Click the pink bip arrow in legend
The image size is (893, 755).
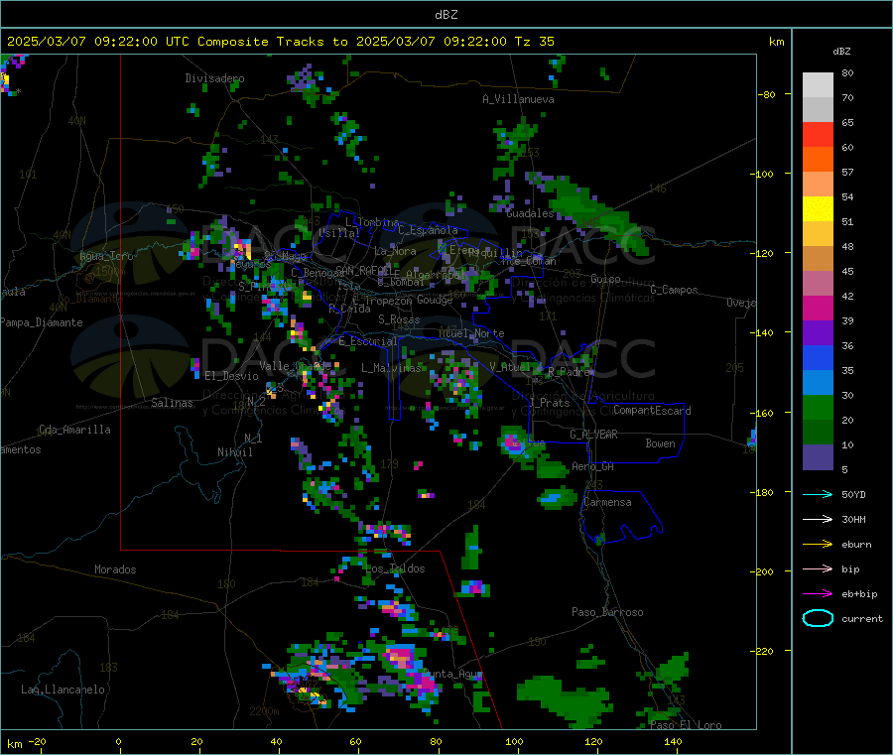pyautogui.click(x=818, y=568)
